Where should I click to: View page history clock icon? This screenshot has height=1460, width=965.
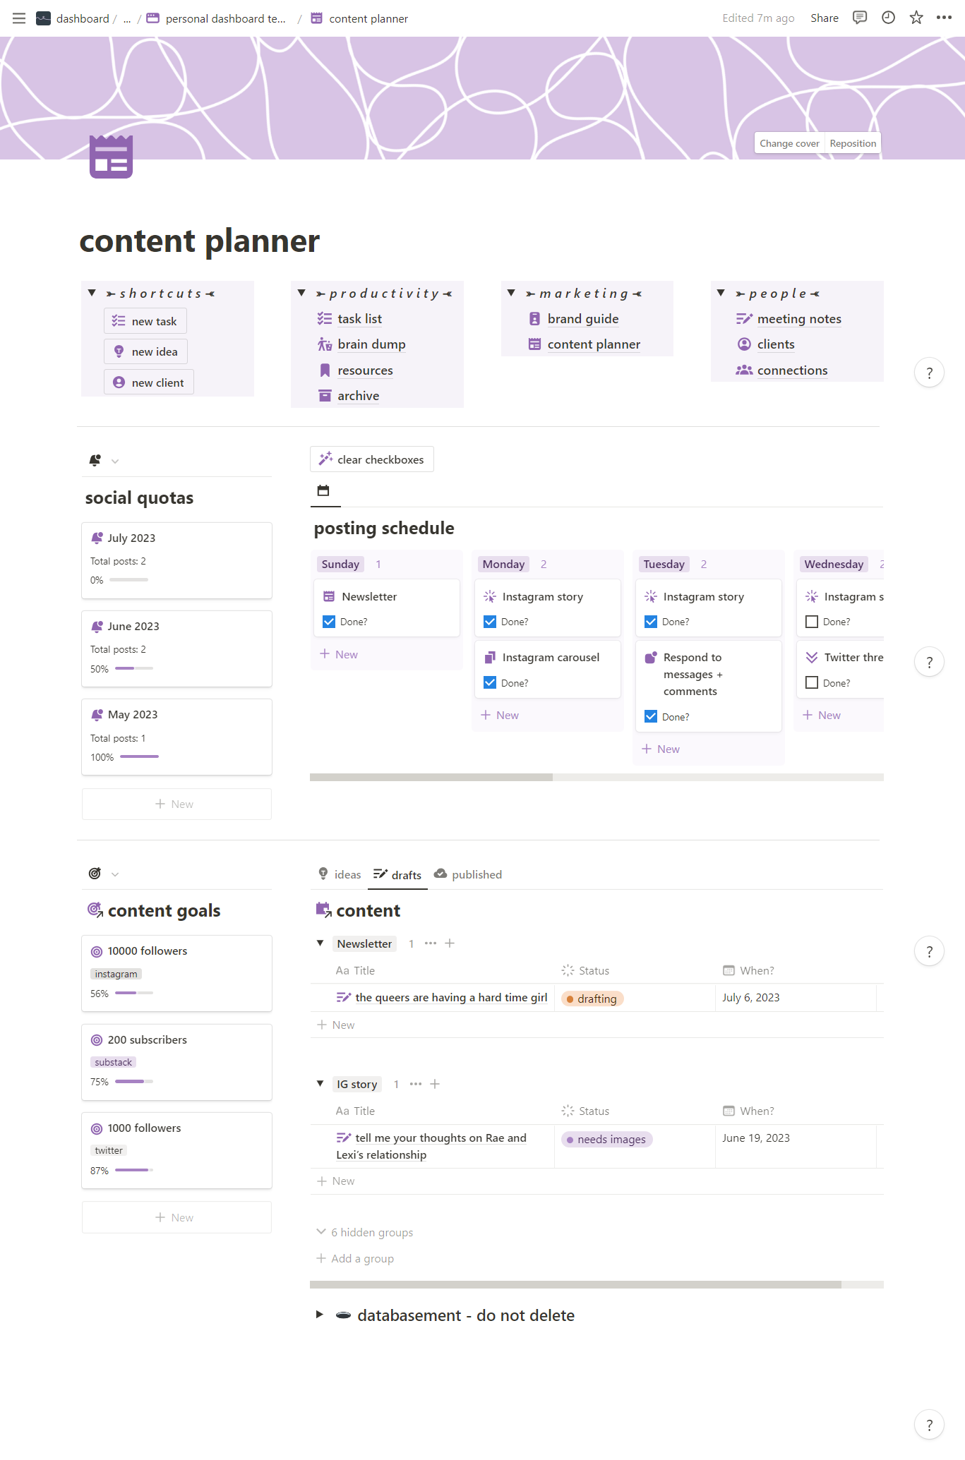[x=888, y=18]
